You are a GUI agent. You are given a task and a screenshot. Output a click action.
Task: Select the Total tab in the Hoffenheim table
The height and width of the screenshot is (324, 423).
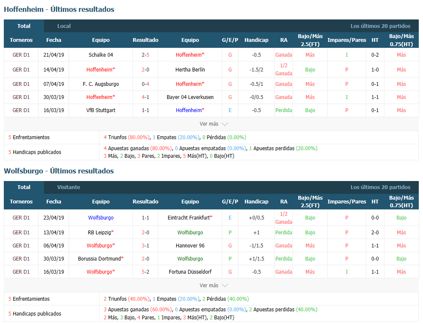tap(24, 26)
